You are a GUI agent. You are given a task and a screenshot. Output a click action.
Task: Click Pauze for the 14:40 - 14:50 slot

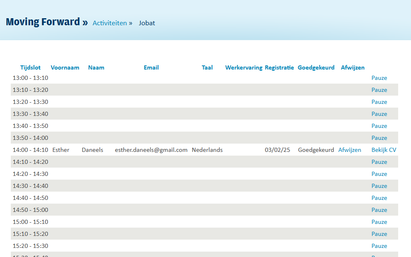click(x=379, y=198)
